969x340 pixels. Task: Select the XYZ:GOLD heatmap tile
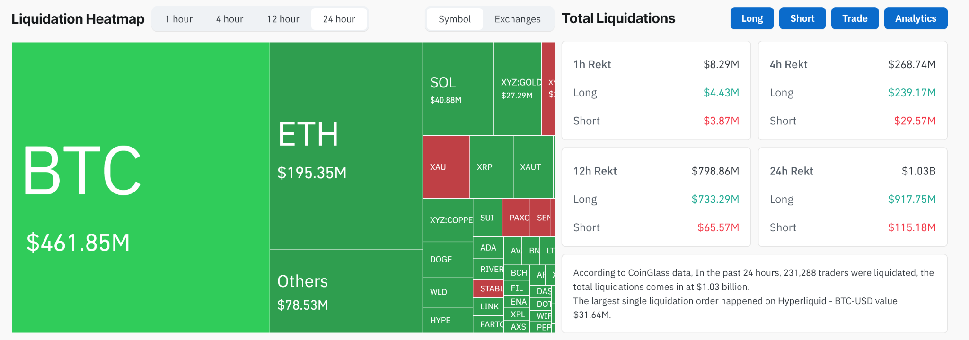517,89
